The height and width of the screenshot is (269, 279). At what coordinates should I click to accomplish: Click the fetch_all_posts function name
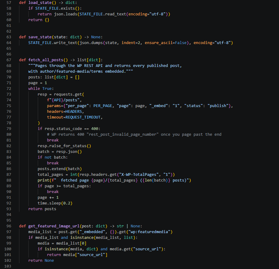(x=46, y=60)
